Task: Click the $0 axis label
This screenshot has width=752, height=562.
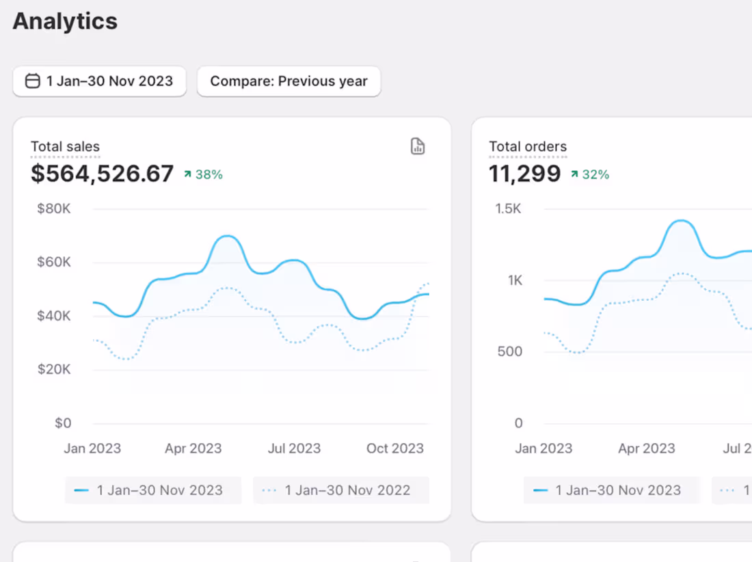Action: tap(63, 423)
